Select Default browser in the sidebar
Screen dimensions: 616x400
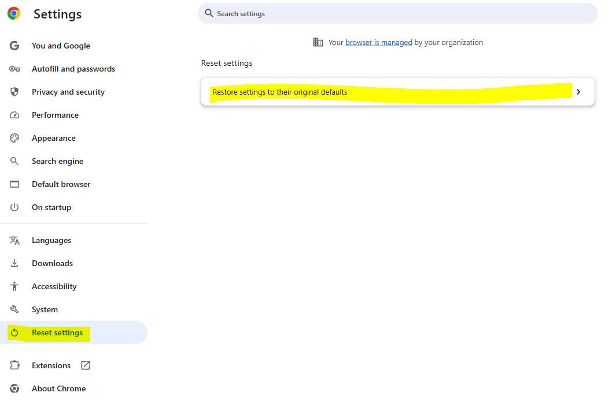pyautogui.click(x=61, y=184)
